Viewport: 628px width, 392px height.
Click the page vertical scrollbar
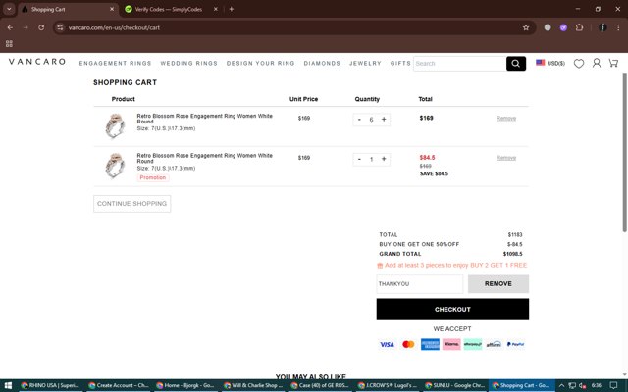[624, 152]
